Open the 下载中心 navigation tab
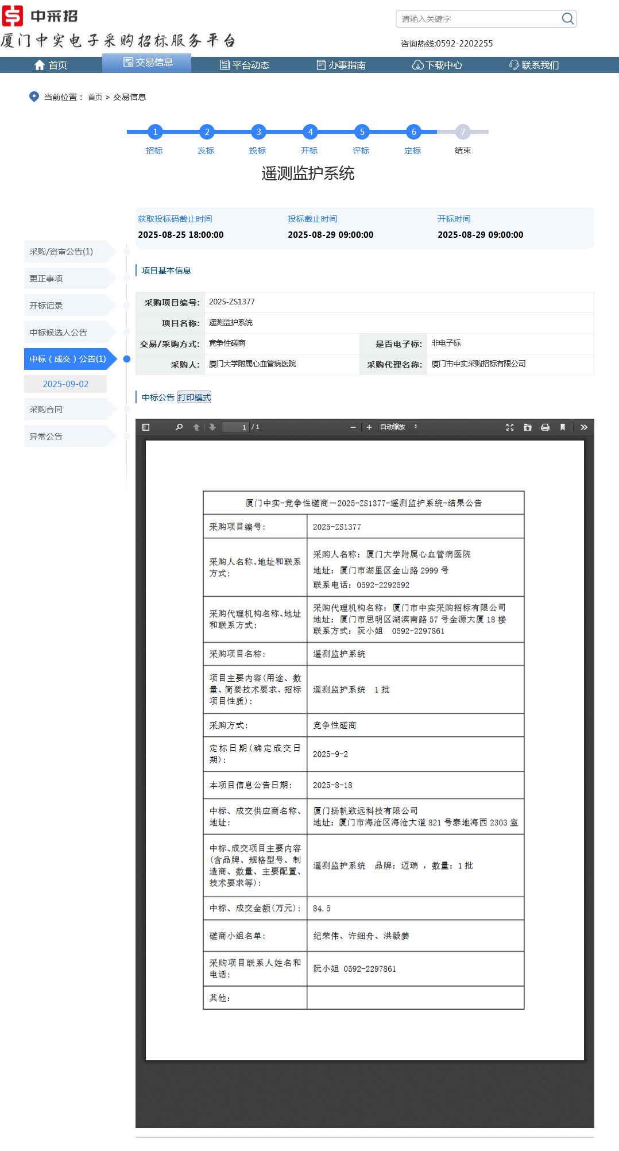This screenshot has height=1151, width=619. (438, 65)
